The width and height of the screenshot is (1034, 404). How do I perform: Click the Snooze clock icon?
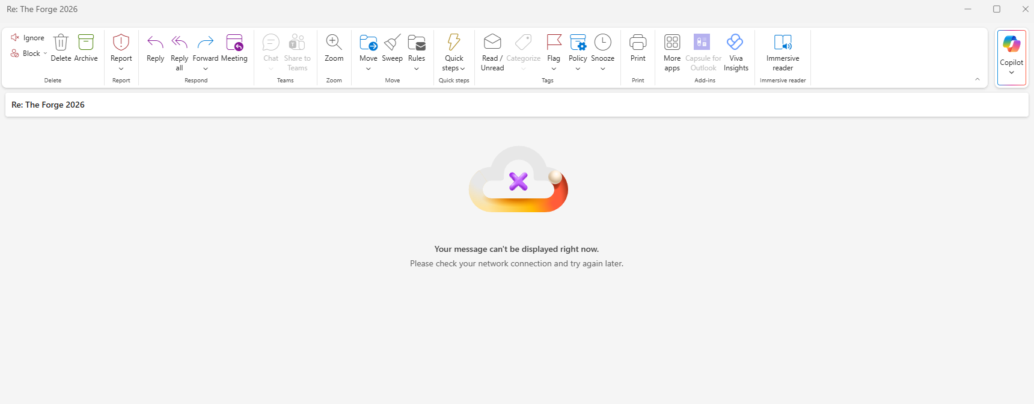coord(603,42)
